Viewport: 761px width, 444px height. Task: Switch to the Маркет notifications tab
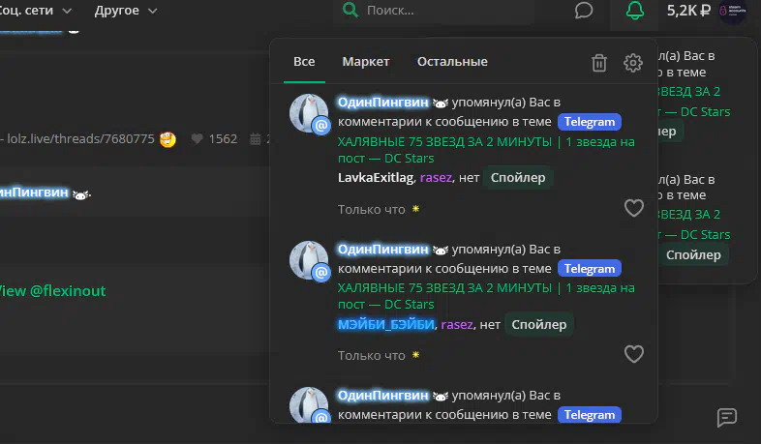[366, 62]
